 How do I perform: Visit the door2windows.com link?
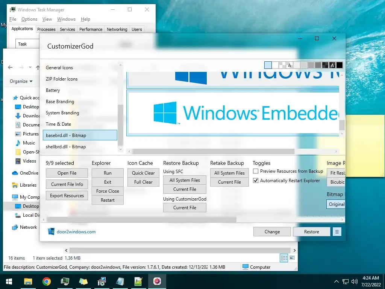click(x=76, y=231)
